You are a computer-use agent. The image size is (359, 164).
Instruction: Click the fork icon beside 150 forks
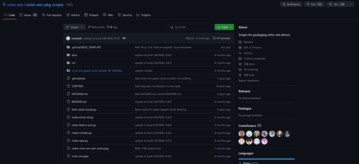[240, 75]
